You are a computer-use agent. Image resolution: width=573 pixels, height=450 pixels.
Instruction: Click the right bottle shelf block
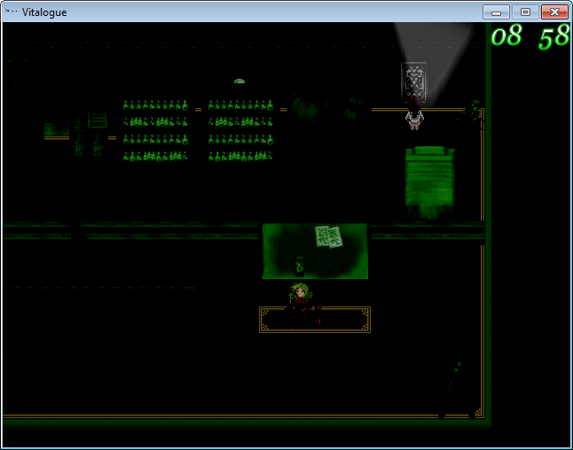[x=241, y=130]
